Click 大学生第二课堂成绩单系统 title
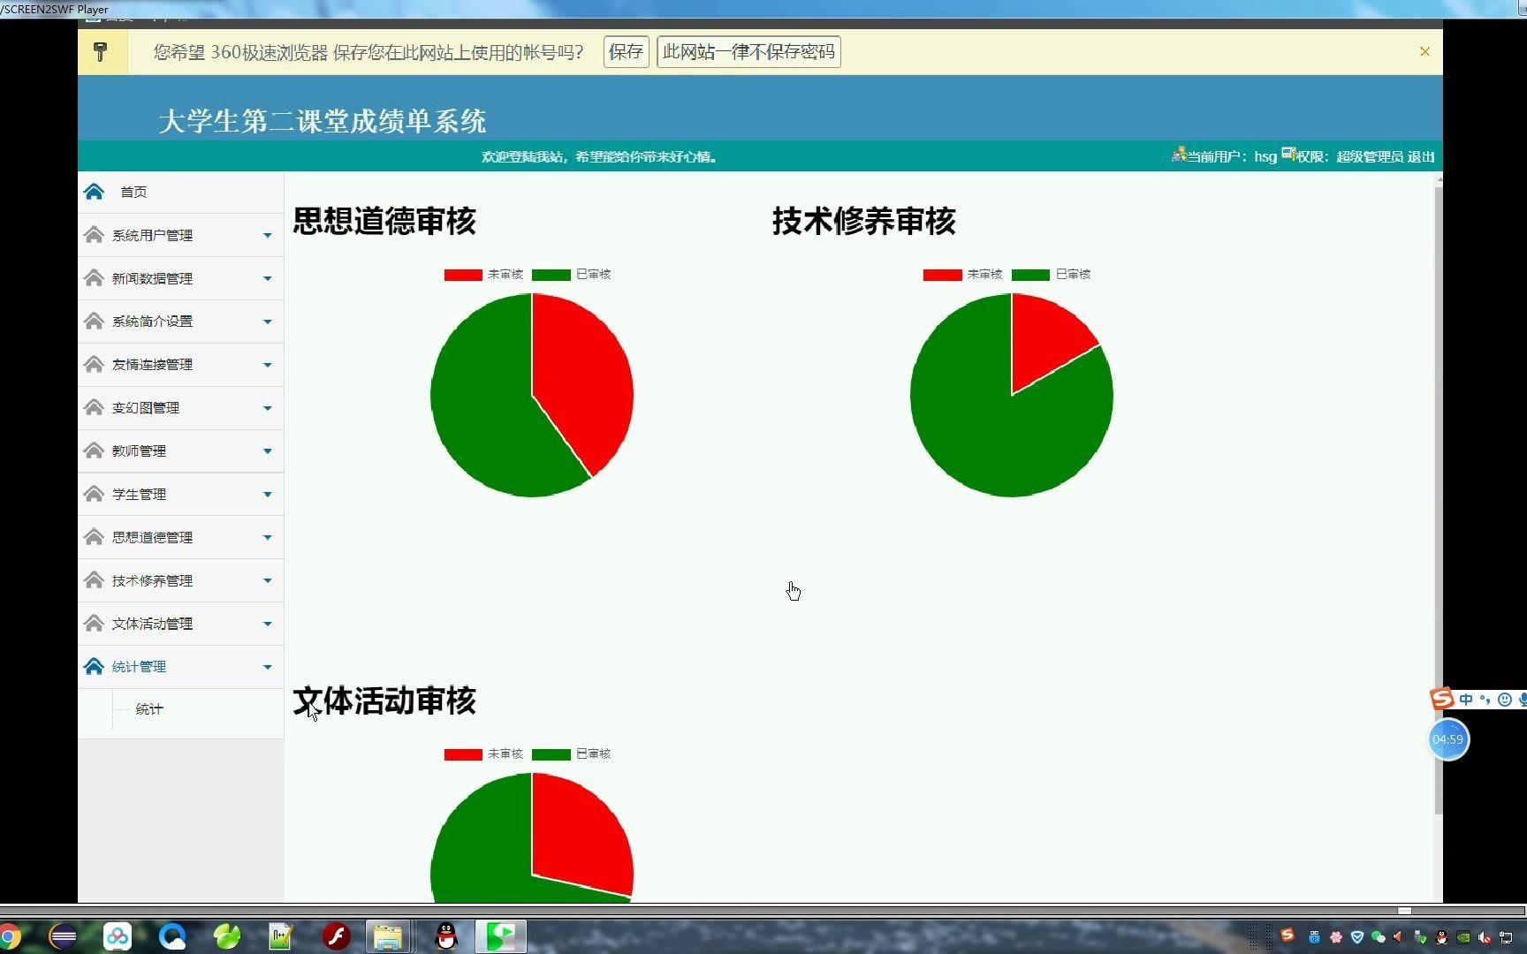Image resolution: width=1527 pixels, height=954 pixels. pos(323,121)
